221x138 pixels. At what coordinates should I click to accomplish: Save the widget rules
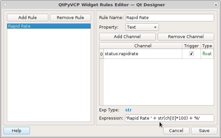point(204,131)
